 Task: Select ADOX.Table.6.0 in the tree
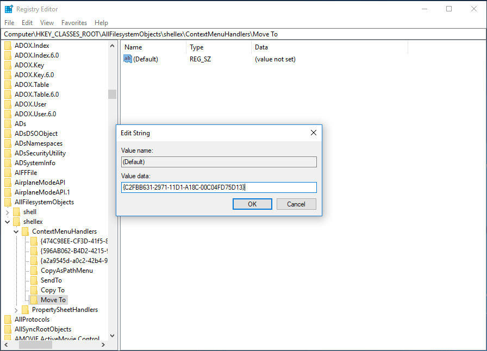[36, 95]
